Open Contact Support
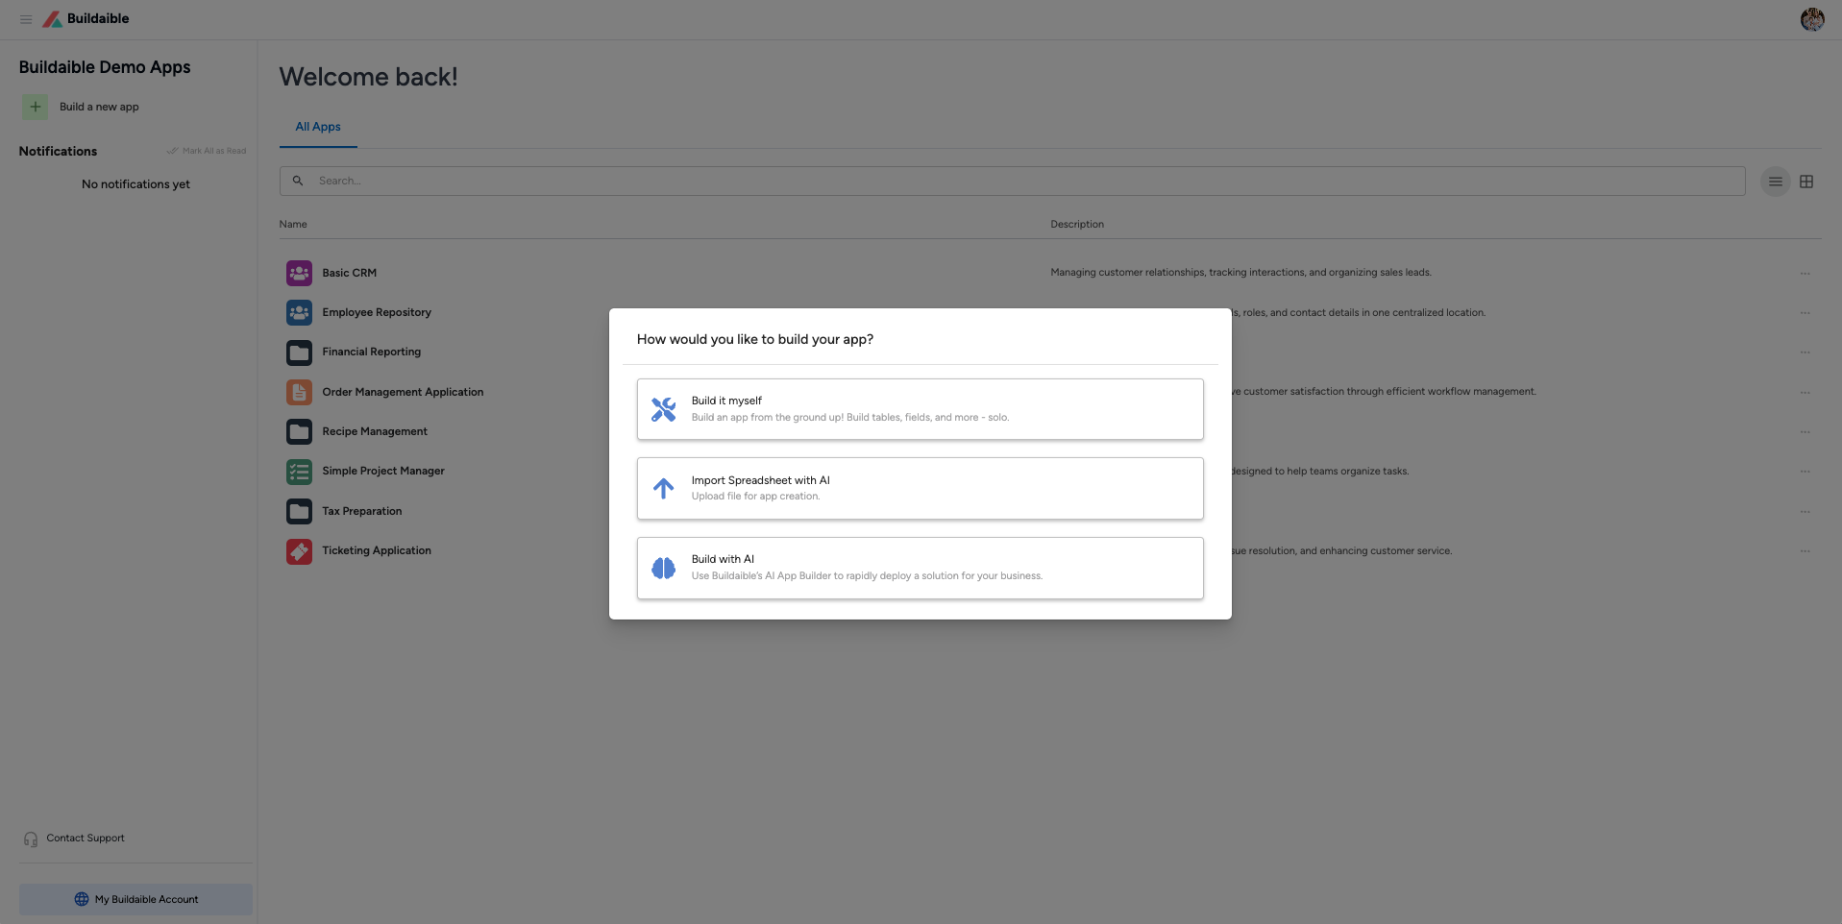Image resolution: width=1842 pixels, height=924 pixels. 86,839
